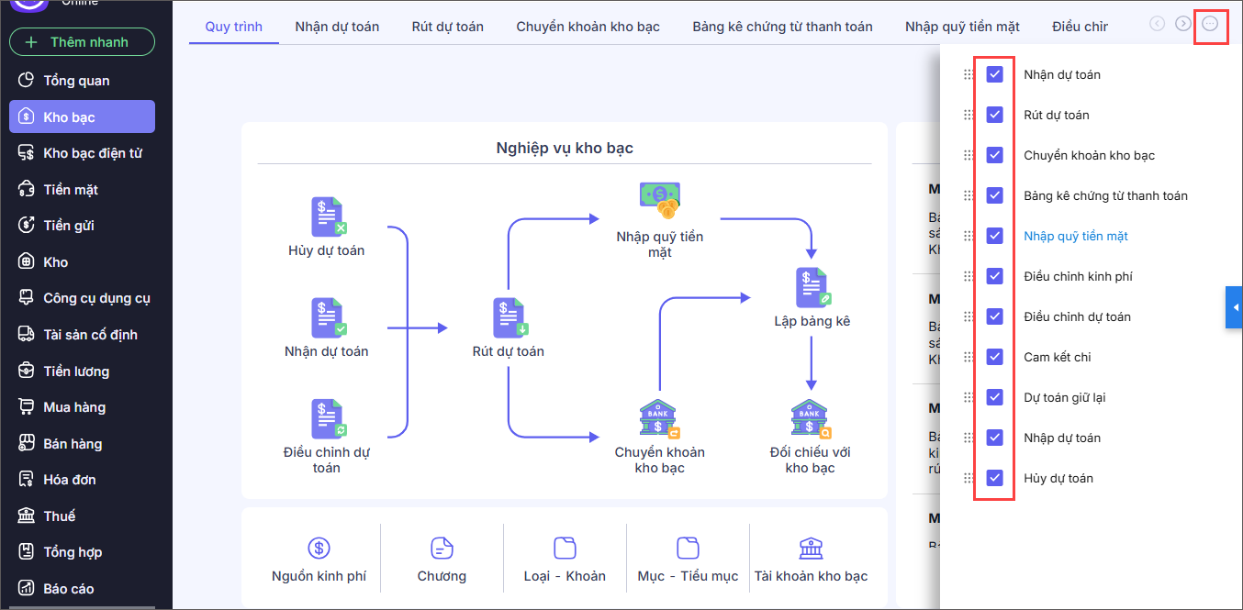This screenshot has height=610, width=1243.
Task: Open the three-dot tab options menu
Action: [1210, 24]
